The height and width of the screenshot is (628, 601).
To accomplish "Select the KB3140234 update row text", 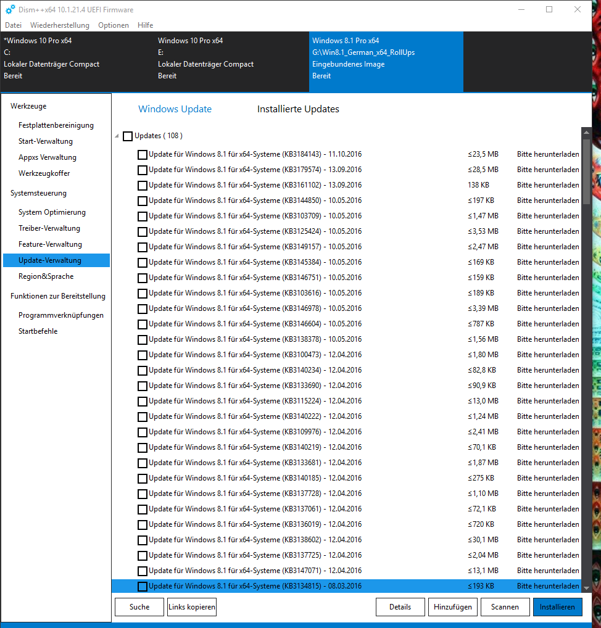I will (255, 370).
